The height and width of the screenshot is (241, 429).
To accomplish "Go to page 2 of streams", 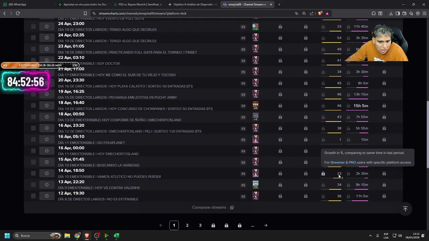I will coord(187,225).
